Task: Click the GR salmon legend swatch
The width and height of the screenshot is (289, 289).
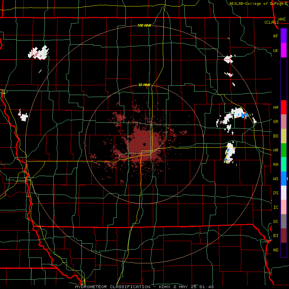Action: coord(284,122)
